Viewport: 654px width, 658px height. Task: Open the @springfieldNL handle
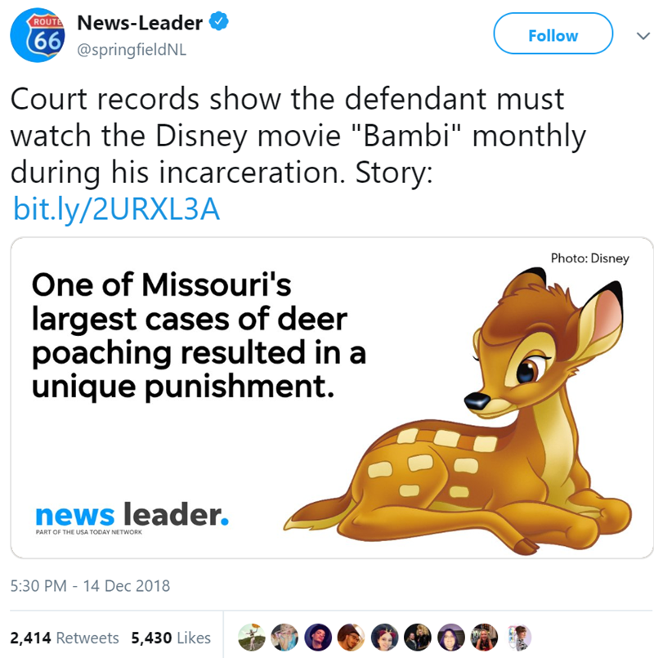pos(132,50)
